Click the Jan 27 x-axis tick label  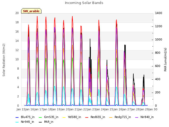[126, 109]
